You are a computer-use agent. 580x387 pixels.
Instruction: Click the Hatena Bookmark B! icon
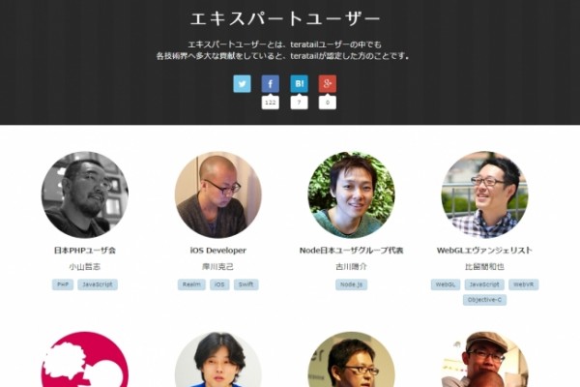click(x=299, y=84)
